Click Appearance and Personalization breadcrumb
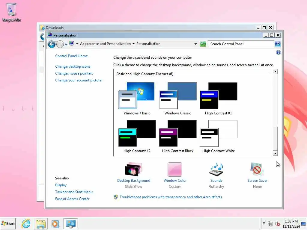 coord(105,44)
